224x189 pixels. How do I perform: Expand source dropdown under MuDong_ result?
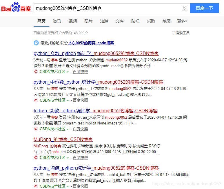pyautogui.click(x=68, y=158)
